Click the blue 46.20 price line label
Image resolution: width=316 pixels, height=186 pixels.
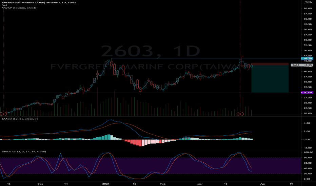click(307, 58)
